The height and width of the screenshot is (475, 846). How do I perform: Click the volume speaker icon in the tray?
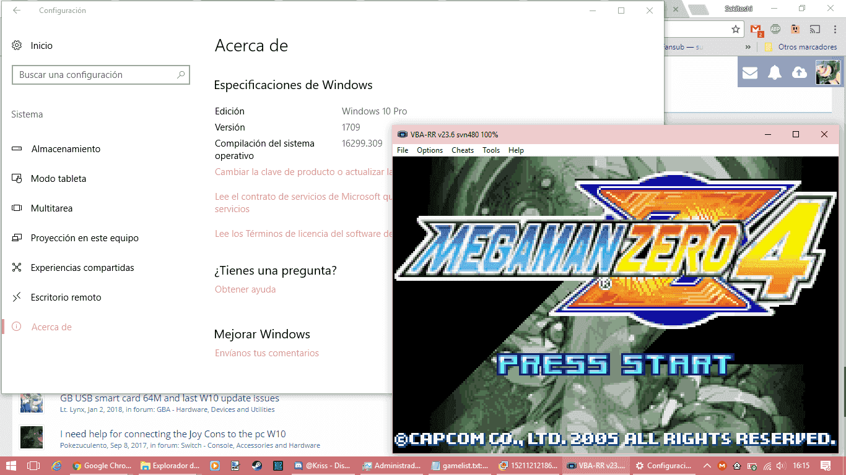coord(780,466)
